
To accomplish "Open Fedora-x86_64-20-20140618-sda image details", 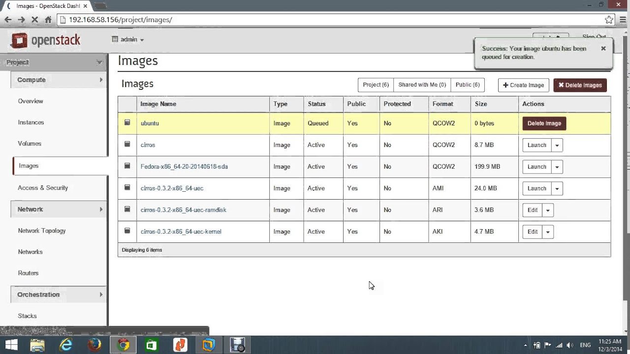I will click(184, 167).
